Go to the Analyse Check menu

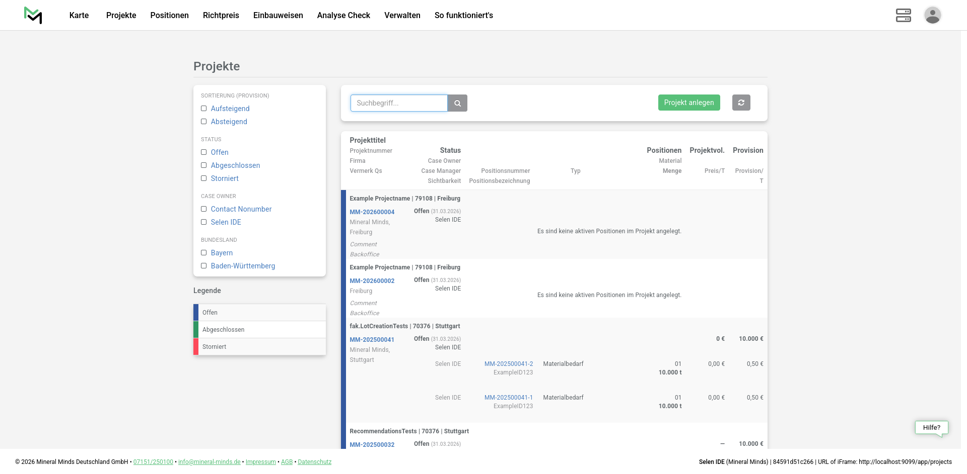pos(343,15)
